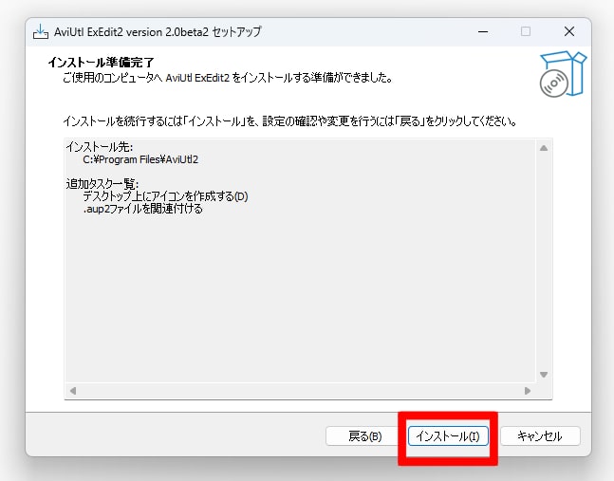Image resolution: width=614 pixels, height=481 pixels.
Task: Click the disabled maximize button
Action: point(526,31)
